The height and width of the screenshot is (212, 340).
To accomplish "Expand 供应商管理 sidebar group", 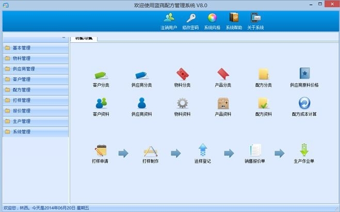I will (36, 69).
